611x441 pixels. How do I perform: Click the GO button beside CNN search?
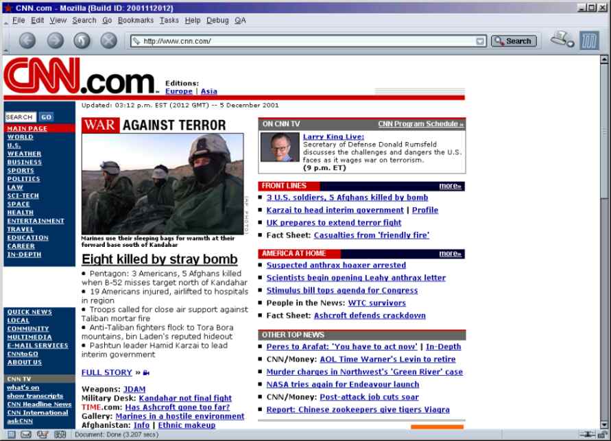(x=46, y=117)
